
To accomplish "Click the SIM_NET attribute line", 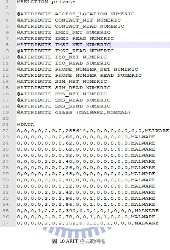I will [x=62, y=82].
